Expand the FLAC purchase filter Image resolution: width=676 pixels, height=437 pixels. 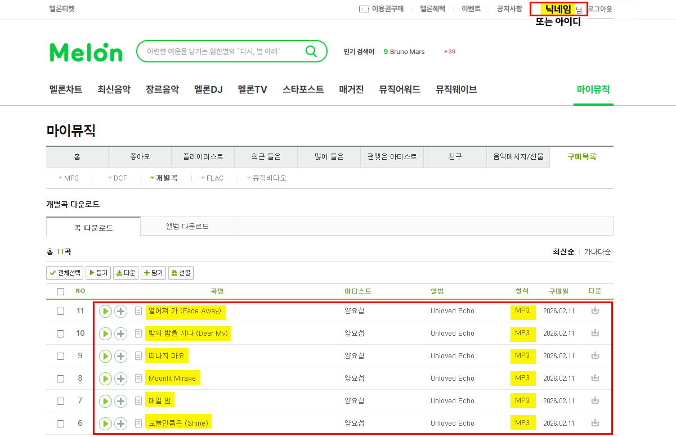[212, 178]
